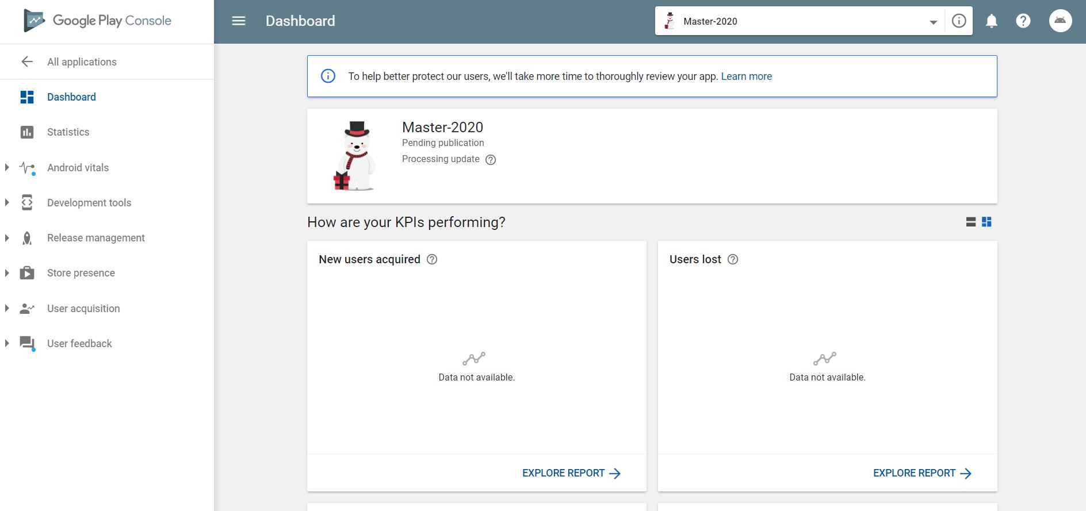Open the help question mark in header
The width and height of the screenshot is (1086, 511).
coord(1023,21)
